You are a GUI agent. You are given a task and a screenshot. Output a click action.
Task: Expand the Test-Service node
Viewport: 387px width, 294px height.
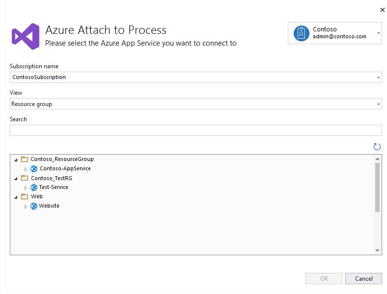coord(26,187)
